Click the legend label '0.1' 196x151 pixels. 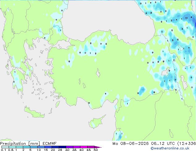(x=3, y=150)
